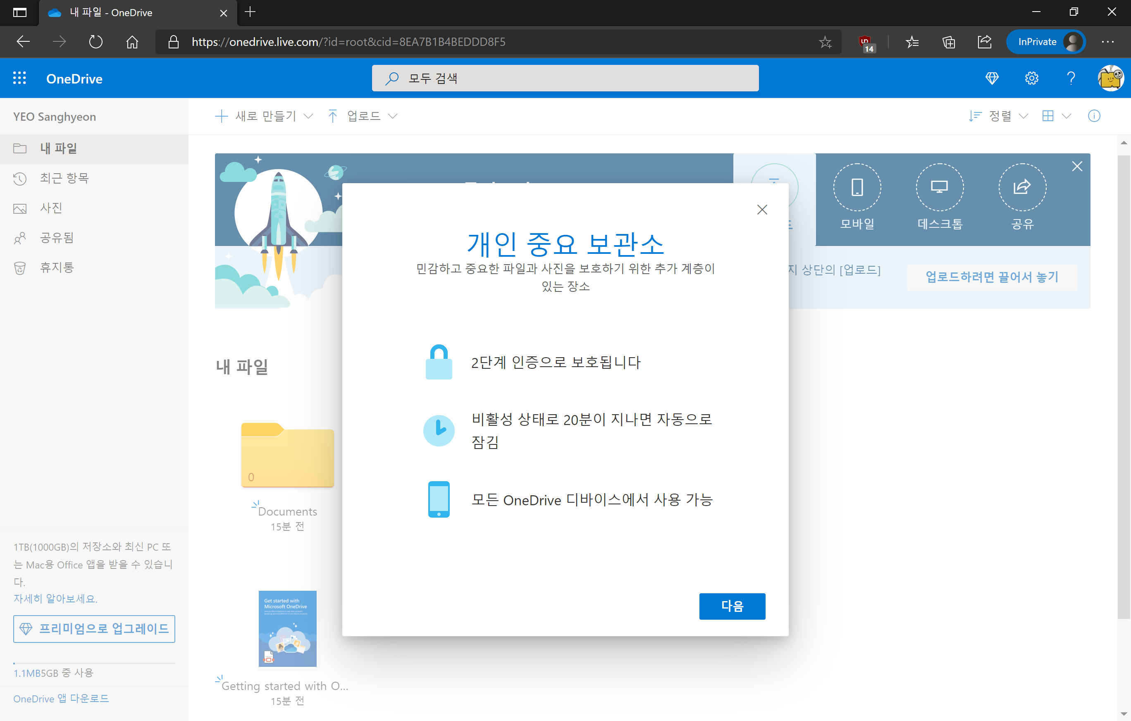Click YEO Sanghyeon name in sidebar
Viewport: 1131px width, 721px height.
tap(55, 117)
